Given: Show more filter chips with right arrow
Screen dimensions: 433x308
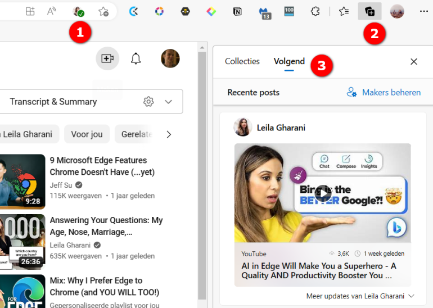Looking at the screenshot, I should pos(169,134).
